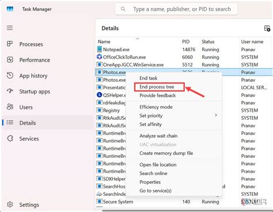This screenshot has width=273, height=212.
Task: Expand the Set priority submenu arrow
Action: coord(216,115)
